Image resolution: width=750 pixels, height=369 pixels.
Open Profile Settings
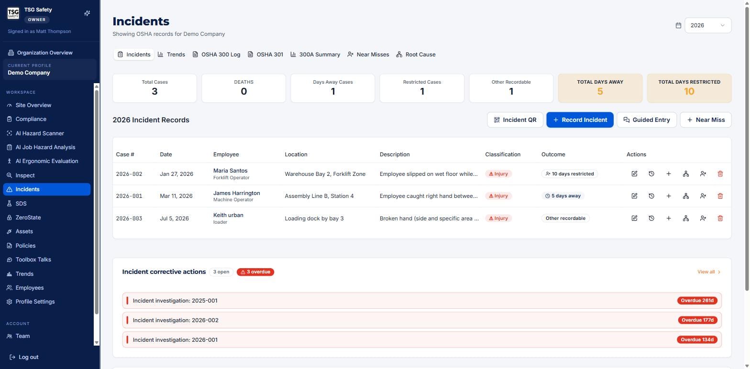[x=47, y=302]
